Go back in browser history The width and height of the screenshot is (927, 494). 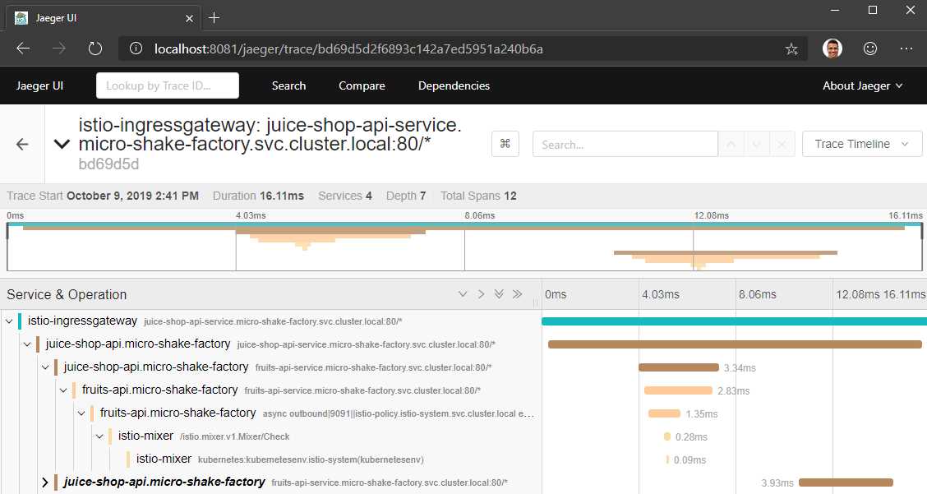[23, 48]
